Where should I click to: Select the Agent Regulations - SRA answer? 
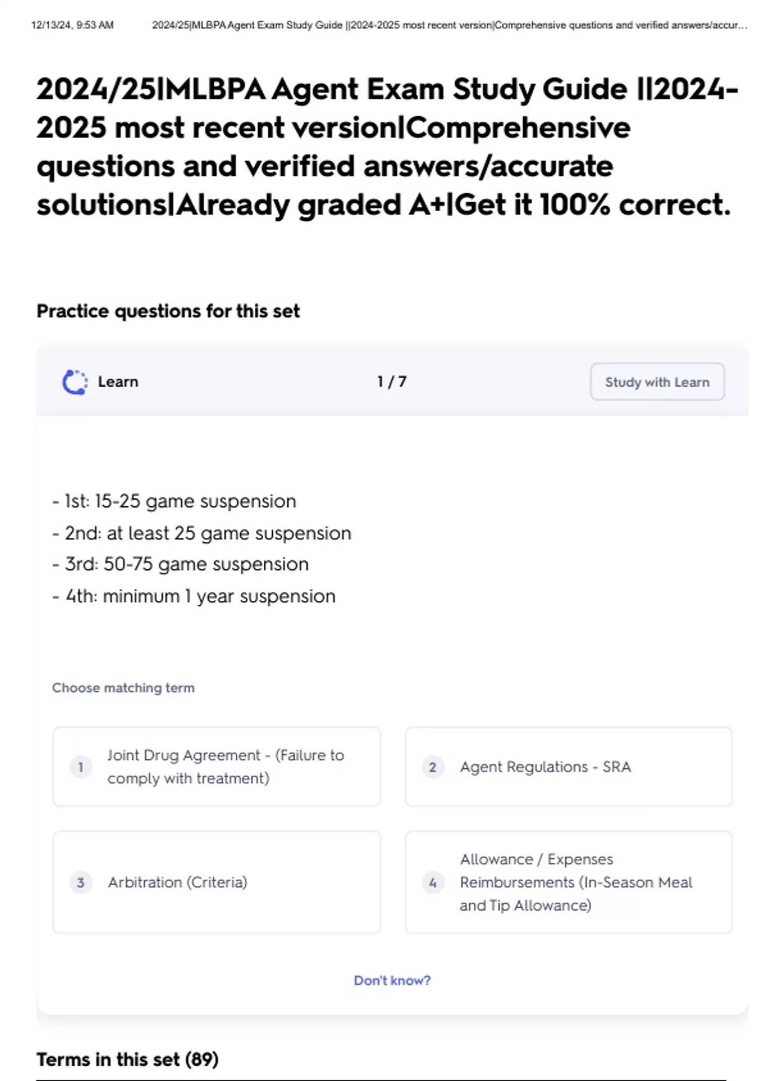pos(568,767)
